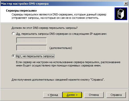The width and height of the screenshot is (129, 101).
Task: Click the question "Должен ли этот DNS-сервер пересылать запросы?"
Action: point(45,28)
